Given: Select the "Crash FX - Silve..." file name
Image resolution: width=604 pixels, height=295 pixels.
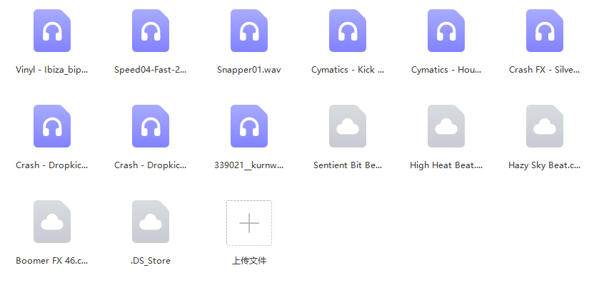Looking at the screenshot, I should click(x=545, y=70).
